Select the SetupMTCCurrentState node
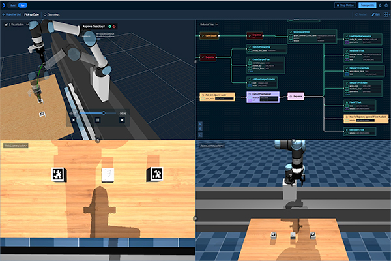 point(364,71)
